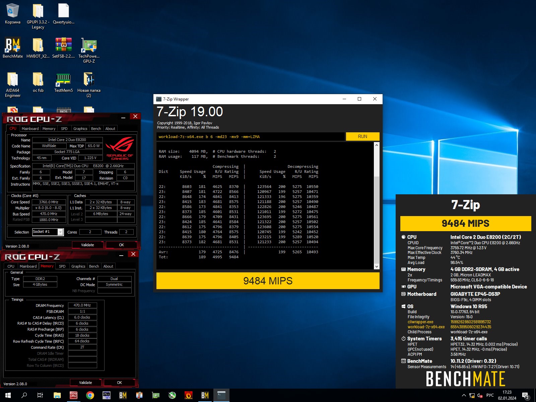
Task: Click the GIGABYTE EP45-DS3P motherboard text
Action: [x=475, y=294]
